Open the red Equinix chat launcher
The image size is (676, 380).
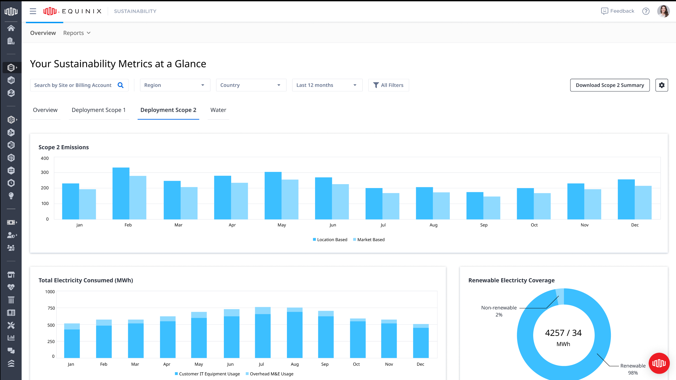click(x=659, y=363)
